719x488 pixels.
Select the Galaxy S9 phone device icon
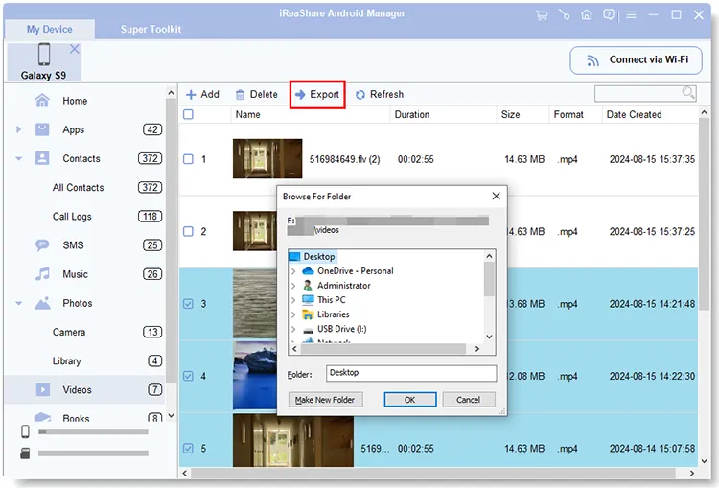click(44, 54)
